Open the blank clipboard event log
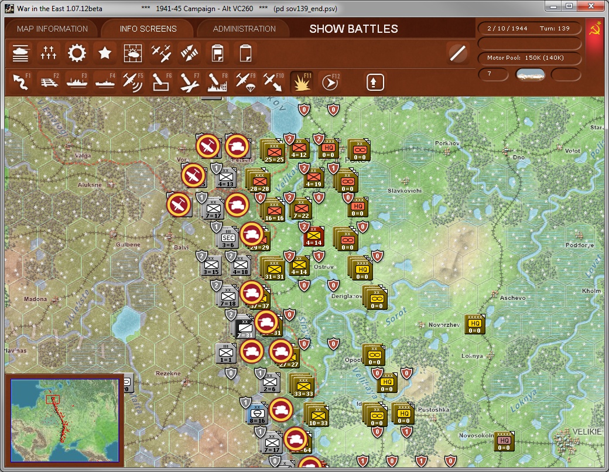 pos(245,53)
